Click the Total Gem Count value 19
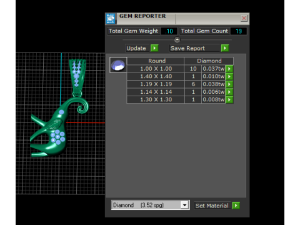This screenshot has height=225, width=300. pos(239,31)
